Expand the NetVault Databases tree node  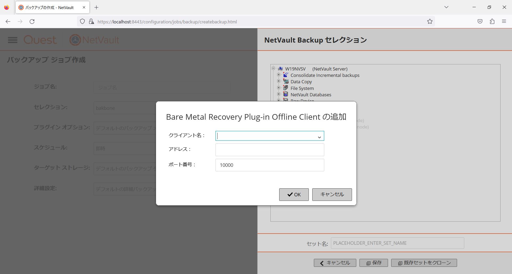279,94
